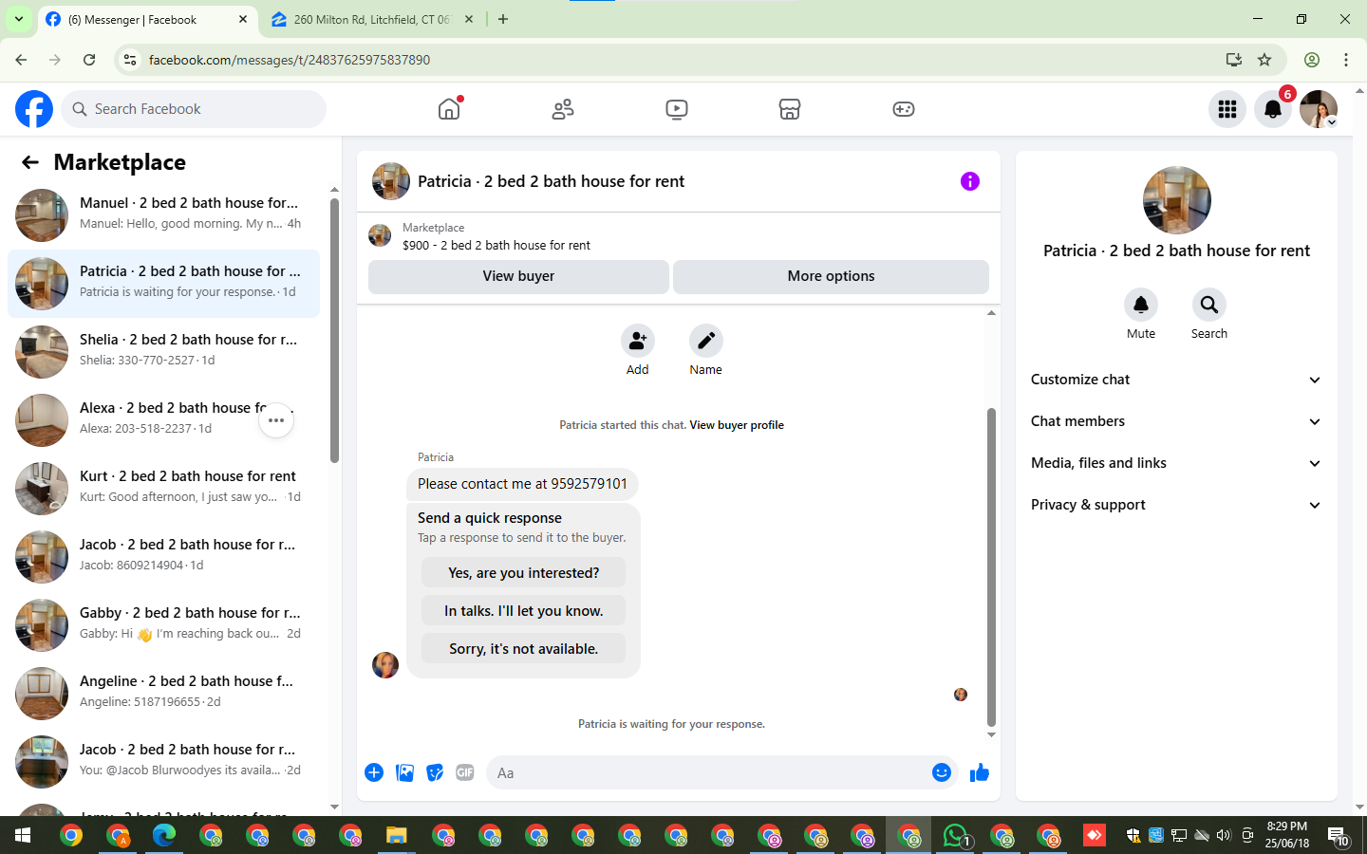Open the emoji picker smiley icon
The height and width of the screenshot is (854, 1367).
pyautogui.click(x=942, y=772)
